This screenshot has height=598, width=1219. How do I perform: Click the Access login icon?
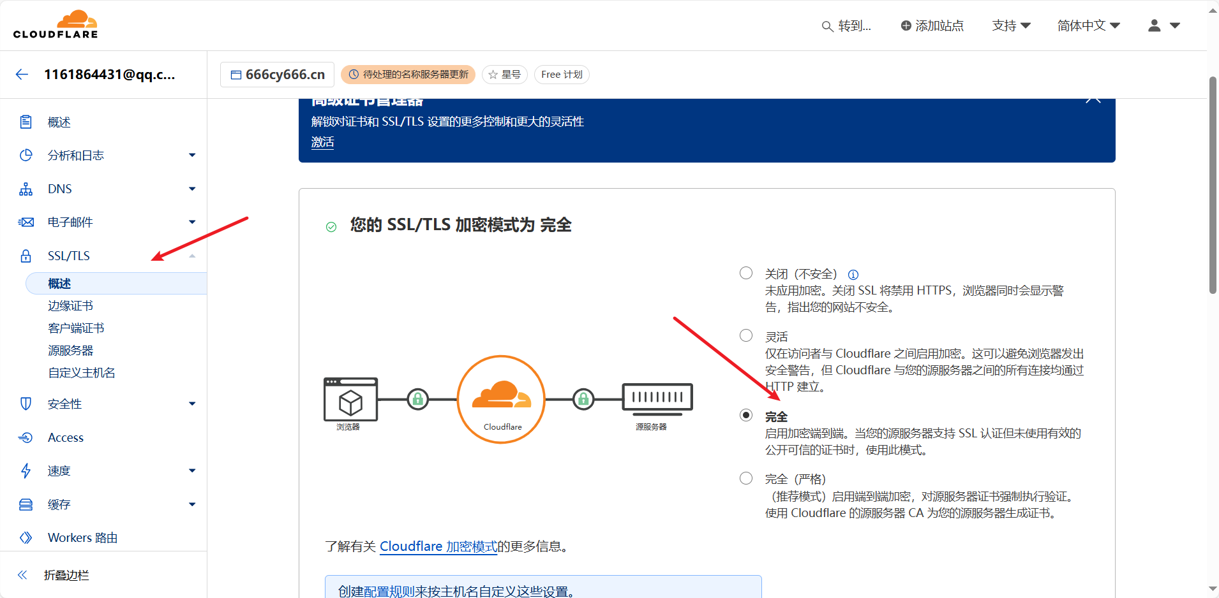point(26,437)
